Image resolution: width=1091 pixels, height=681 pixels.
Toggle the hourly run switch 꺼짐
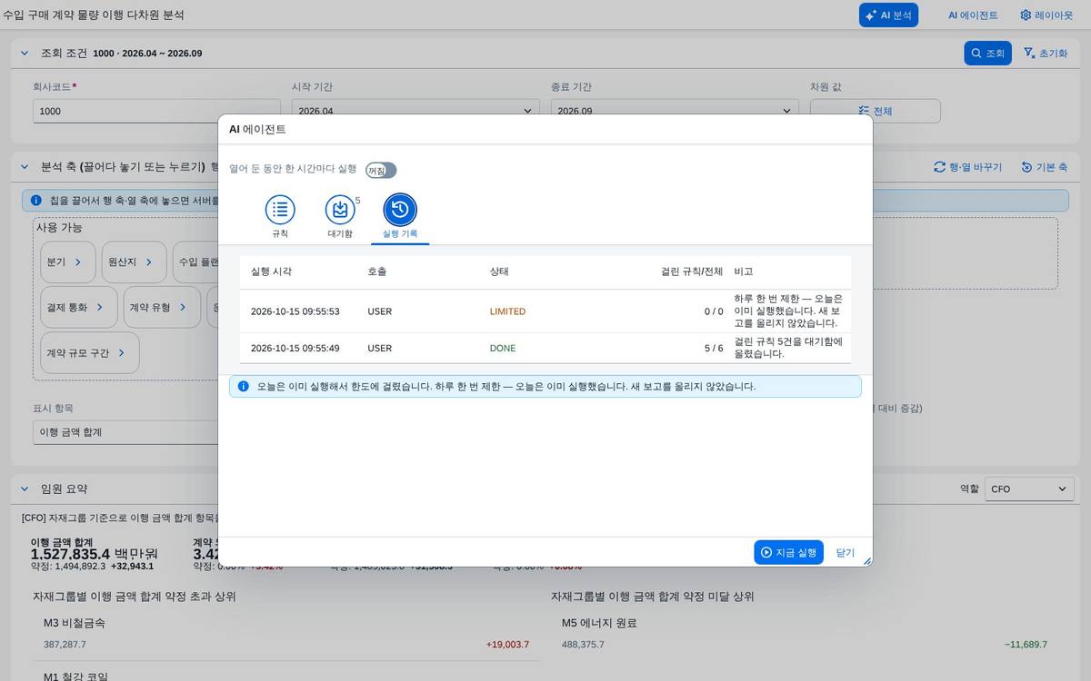(x=381, y=170)
